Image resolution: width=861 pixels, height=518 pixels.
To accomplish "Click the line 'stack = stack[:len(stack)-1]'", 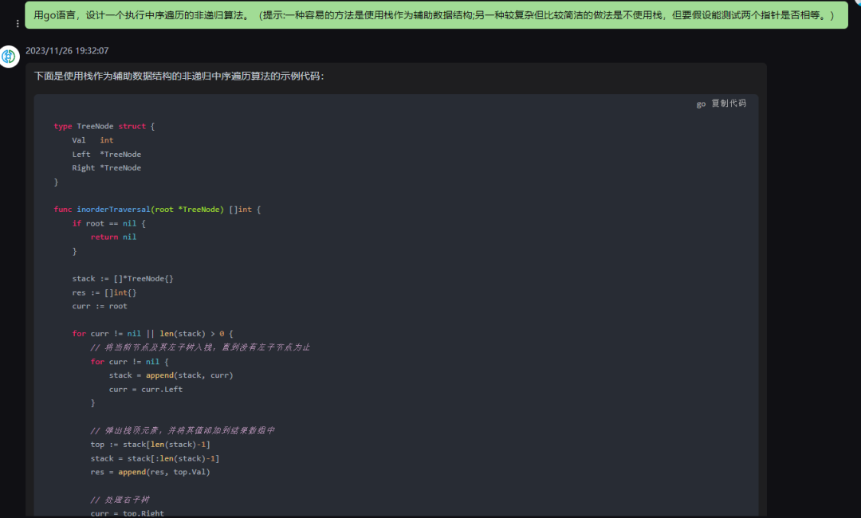I will [x=155, y=458].
